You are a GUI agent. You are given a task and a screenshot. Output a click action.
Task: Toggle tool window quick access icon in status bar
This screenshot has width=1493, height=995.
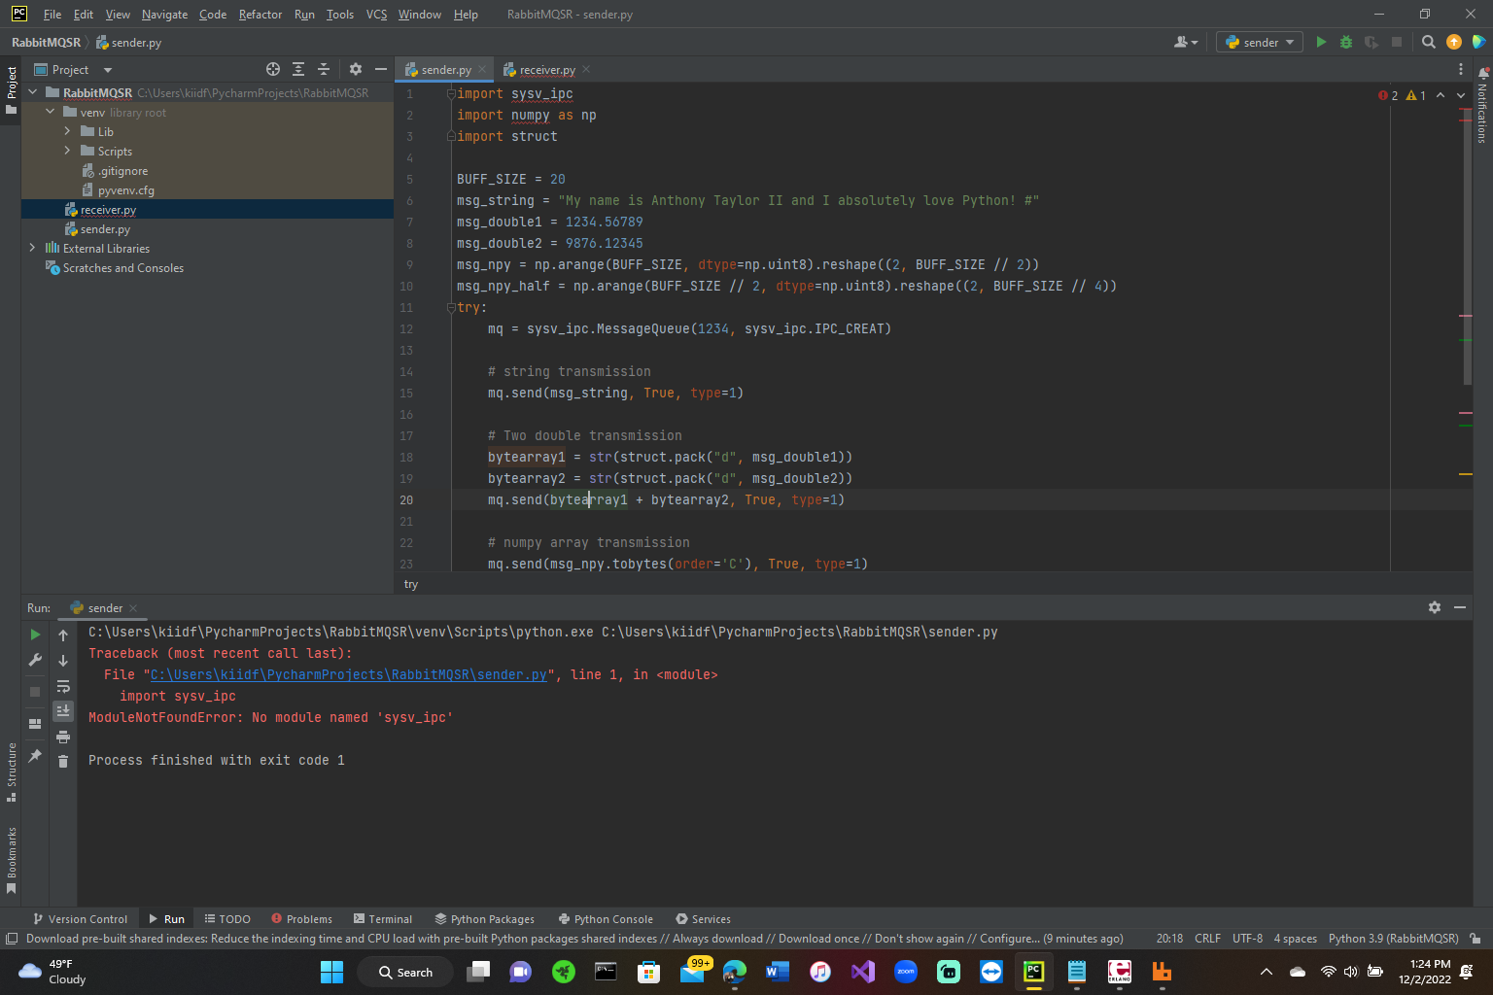point(12,939)
